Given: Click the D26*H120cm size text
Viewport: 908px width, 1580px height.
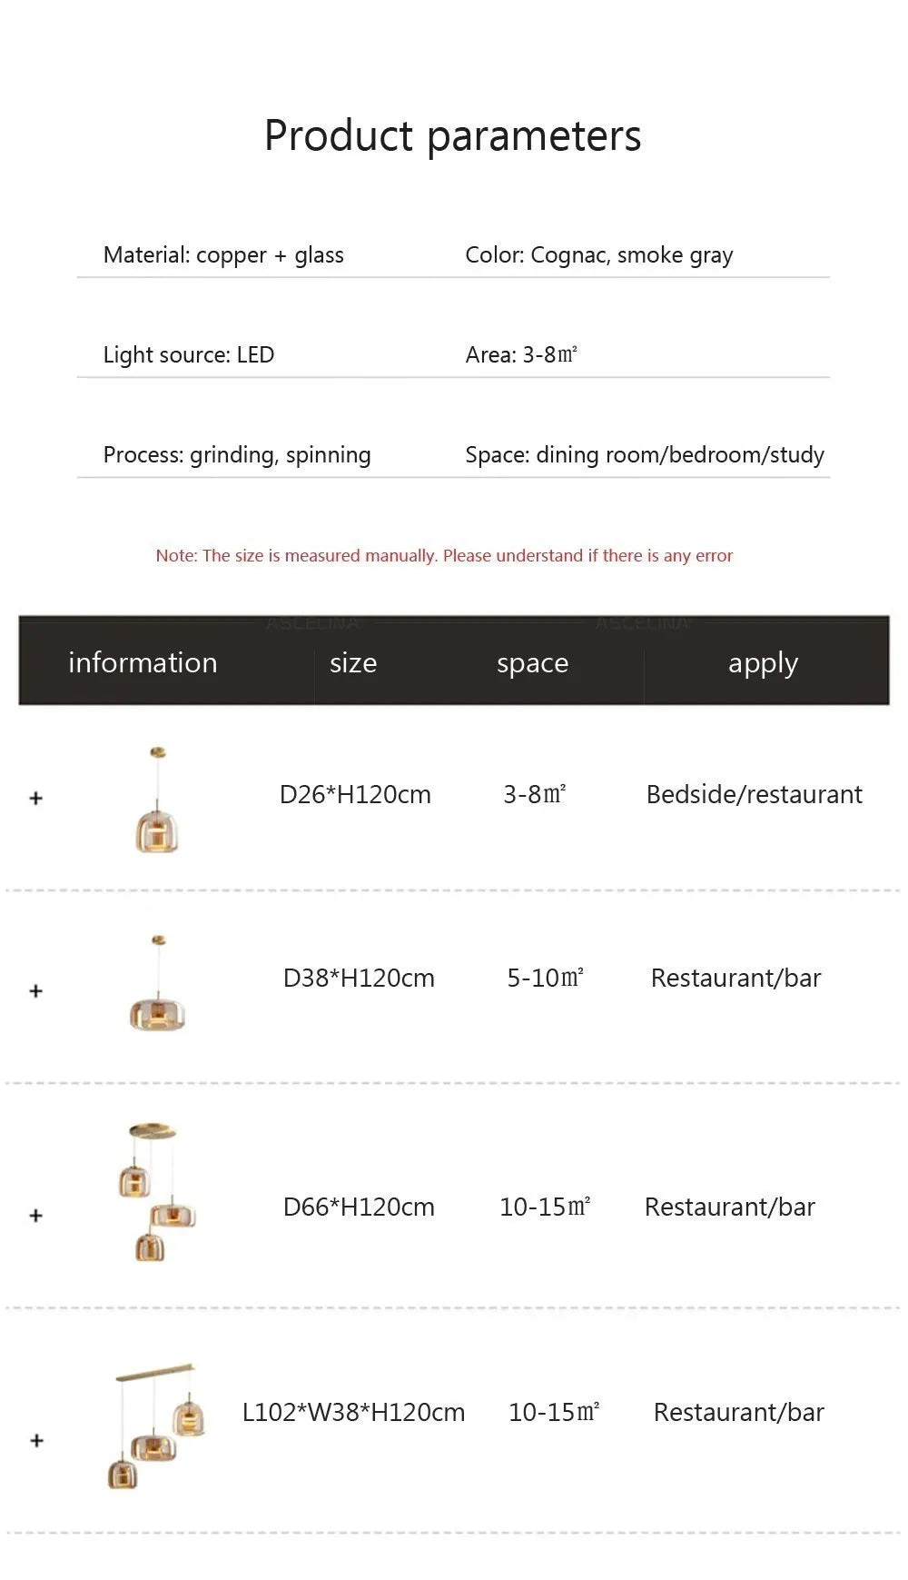Looking at the screenshot, I should pyautogui.click(x=355, y=794).
